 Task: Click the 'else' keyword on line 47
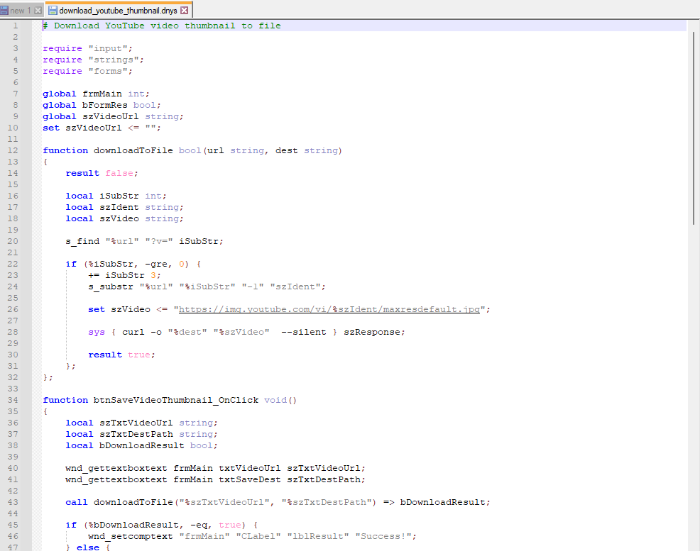point(88,547)
